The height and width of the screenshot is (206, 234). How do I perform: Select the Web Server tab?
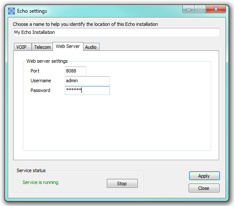(x=68, y=46)
